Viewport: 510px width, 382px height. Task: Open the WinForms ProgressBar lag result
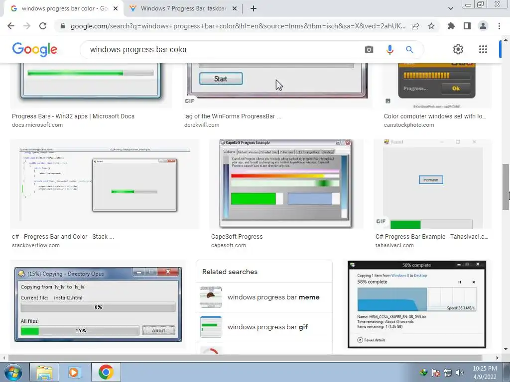(x=233, y=116)
